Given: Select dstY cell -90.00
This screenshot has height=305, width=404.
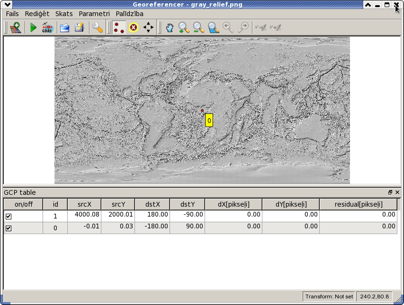Looking at the screenshot, I should point(187,216).
